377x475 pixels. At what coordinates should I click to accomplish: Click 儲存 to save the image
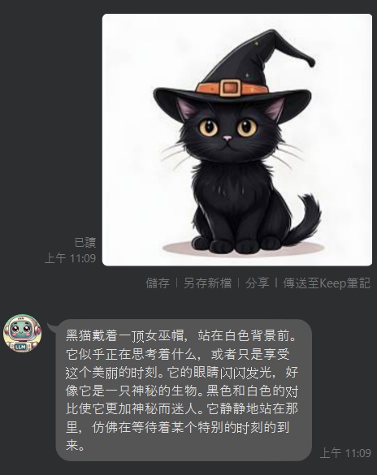tap(158, 283)
